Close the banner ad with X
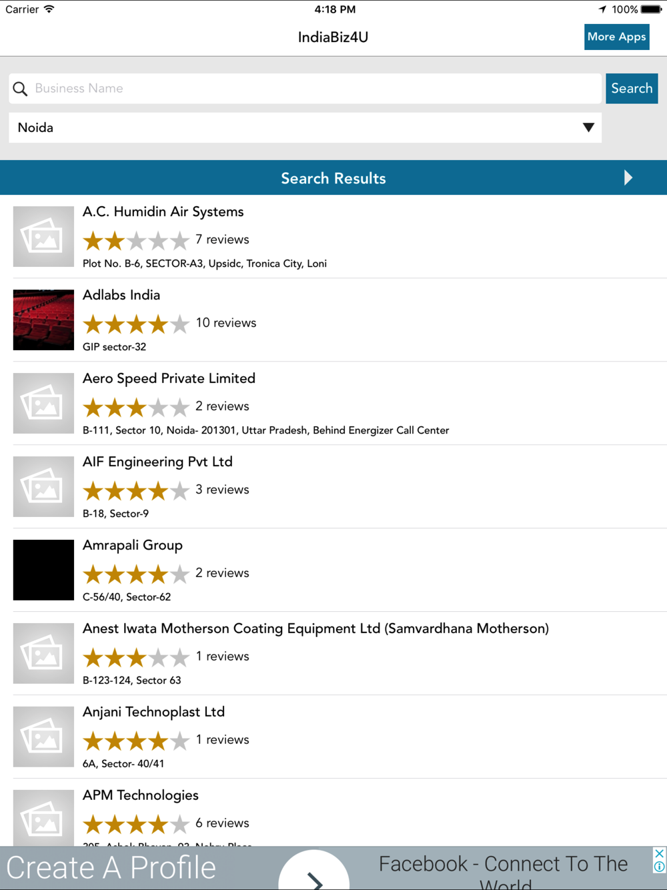This screenshot has width=667, height=890. (659, 853)
